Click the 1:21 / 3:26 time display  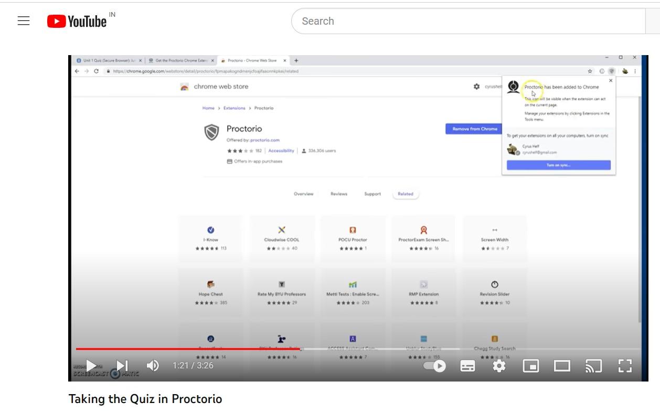coord(193,366)
